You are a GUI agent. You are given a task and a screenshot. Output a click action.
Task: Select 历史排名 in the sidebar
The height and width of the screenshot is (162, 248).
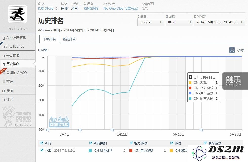18,64
